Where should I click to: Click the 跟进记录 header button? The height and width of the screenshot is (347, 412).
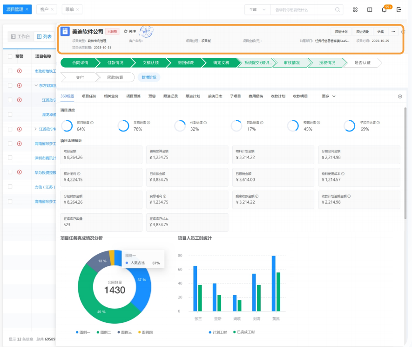(x=362, y=32)
